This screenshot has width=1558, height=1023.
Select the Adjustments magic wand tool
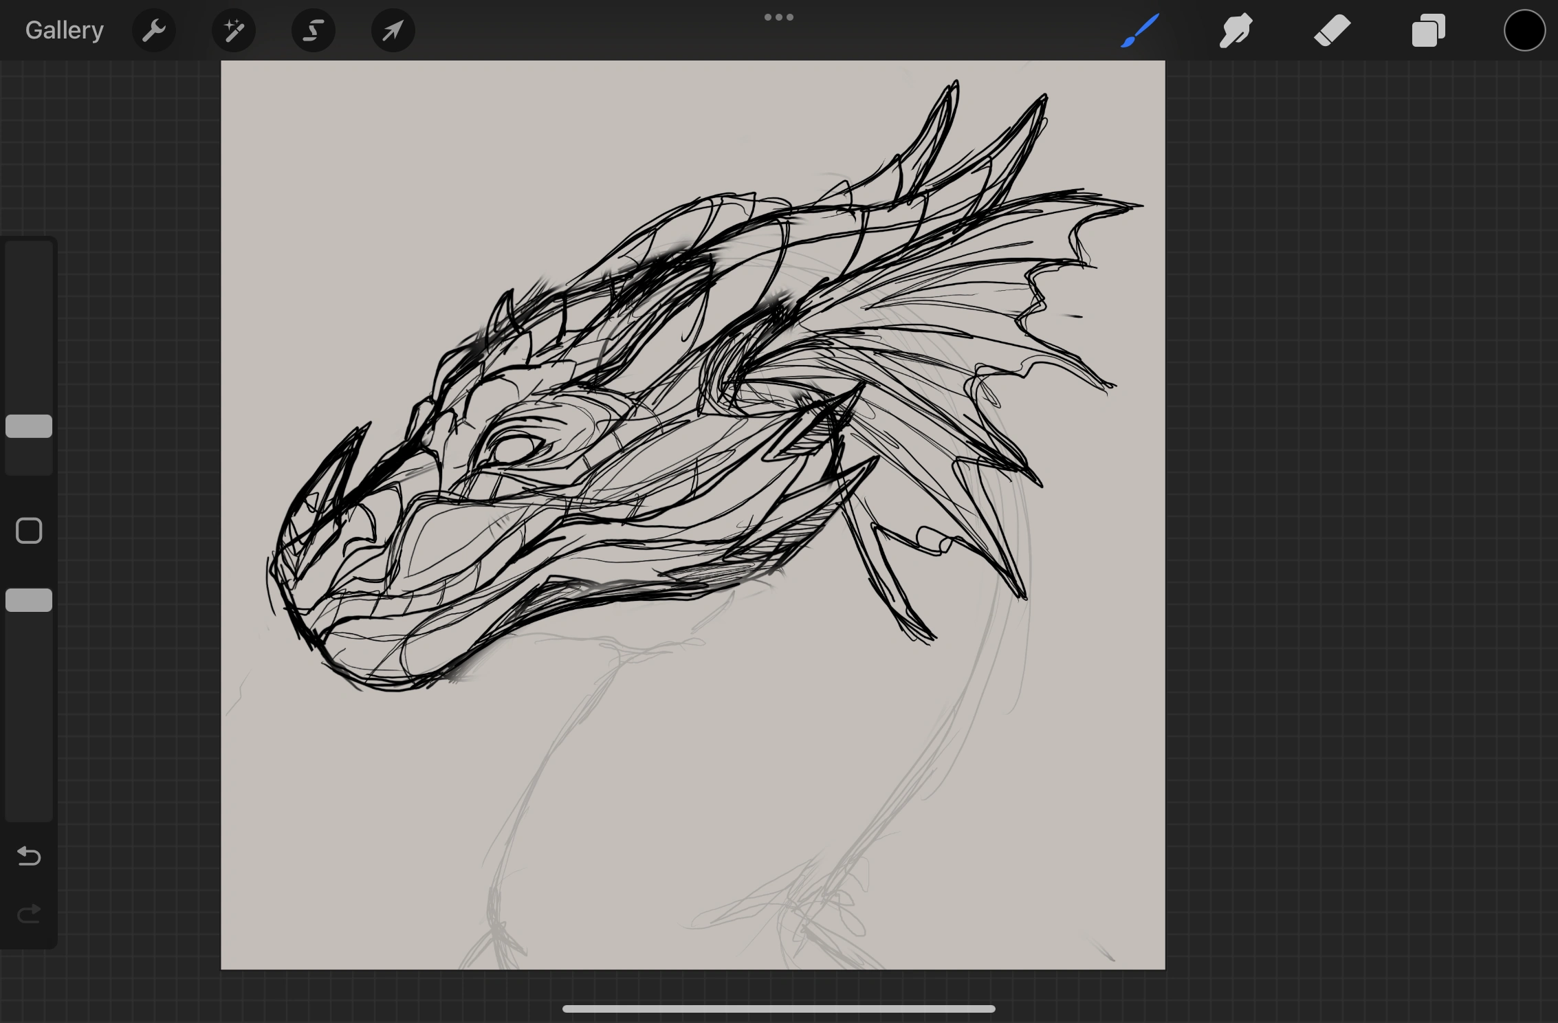pos(233,30)
